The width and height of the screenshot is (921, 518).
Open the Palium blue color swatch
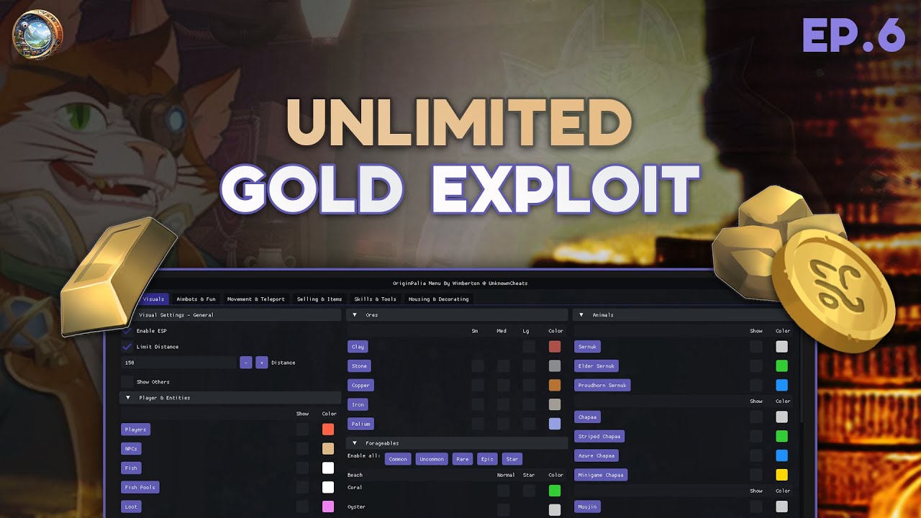(x=555, y=424)
